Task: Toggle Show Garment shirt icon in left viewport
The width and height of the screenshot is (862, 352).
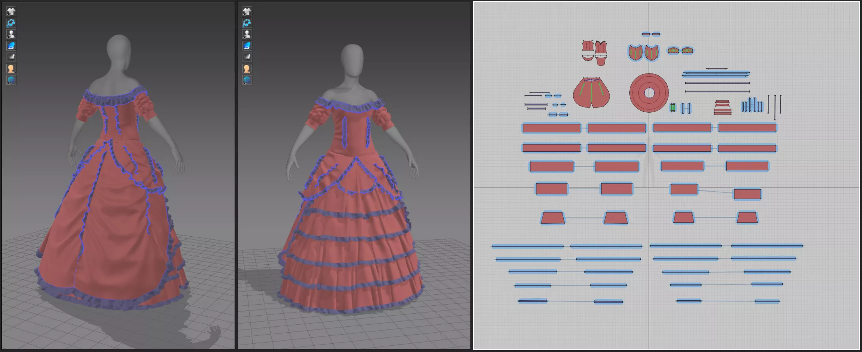Action: 11,11
